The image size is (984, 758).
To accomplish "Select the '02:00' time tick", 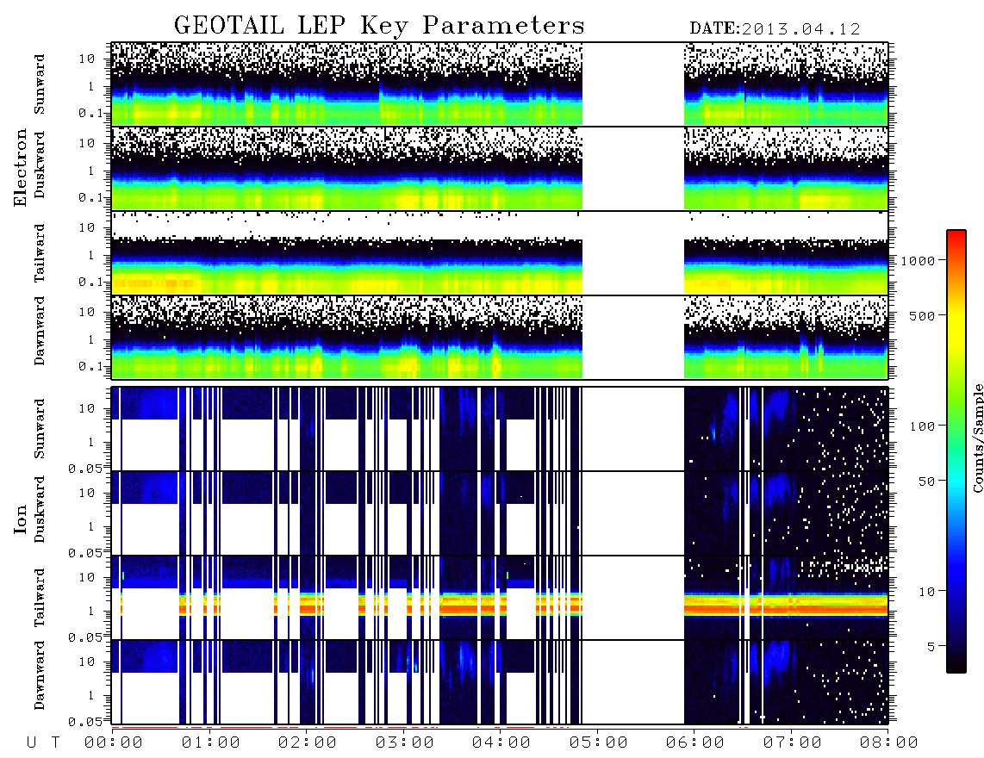I will pyautogui.click(x=308, y=742).
